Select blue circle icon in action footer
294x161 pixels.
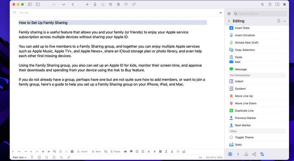point(230,154)
